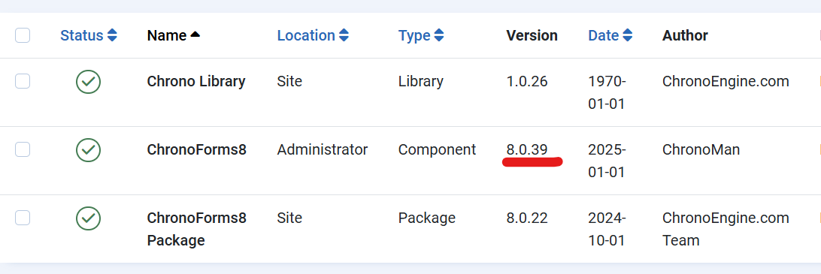Click sort arrows icon beside Type header
Screen dimensions: 821x274
439,35
